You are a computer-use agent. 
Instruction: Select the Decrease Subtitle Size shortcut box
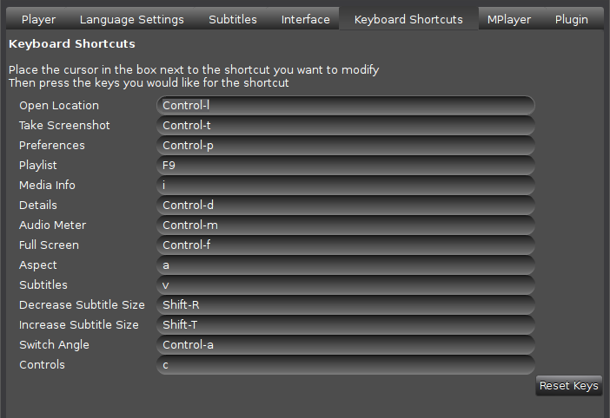coord(346,304)
